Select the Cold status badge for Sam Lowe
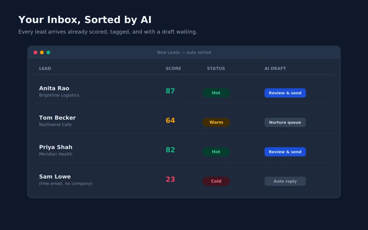This screenshot has width=368, height=230. pyautogui.click(x=216, y=181)
